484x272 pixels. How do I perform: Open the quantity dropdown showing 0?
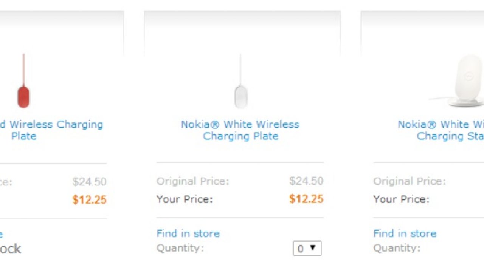click(x=307, y=249)
